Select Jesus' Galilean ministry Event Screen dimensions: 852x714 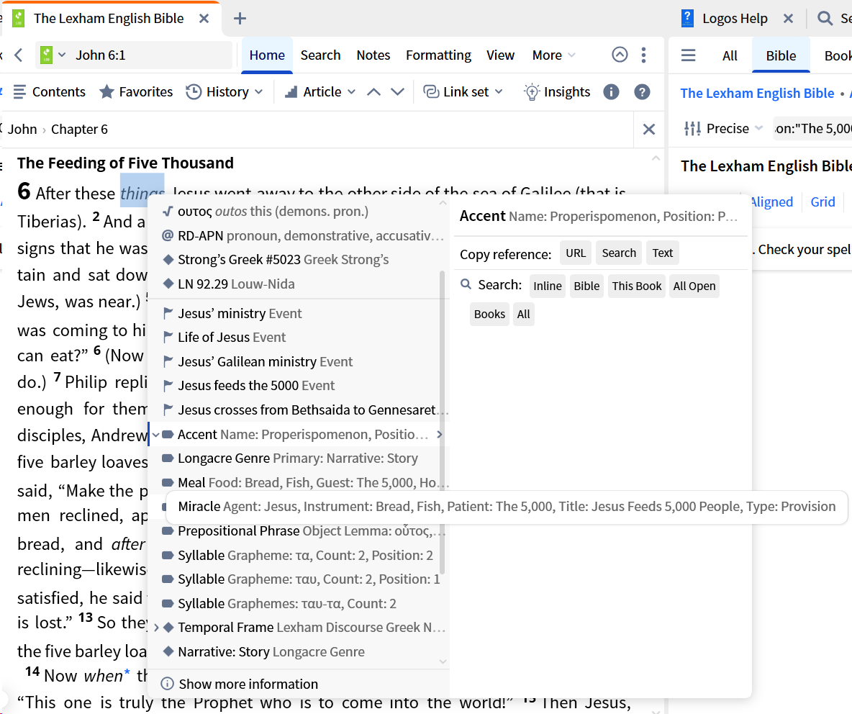(x=299, y=362)
